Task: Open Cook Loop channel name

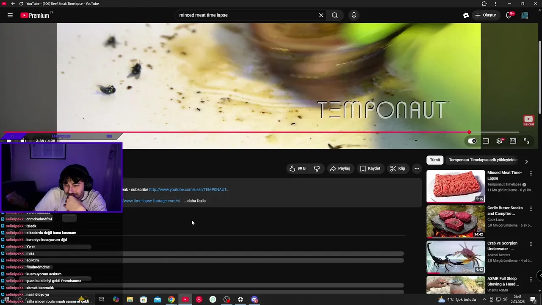Action: 495,220
